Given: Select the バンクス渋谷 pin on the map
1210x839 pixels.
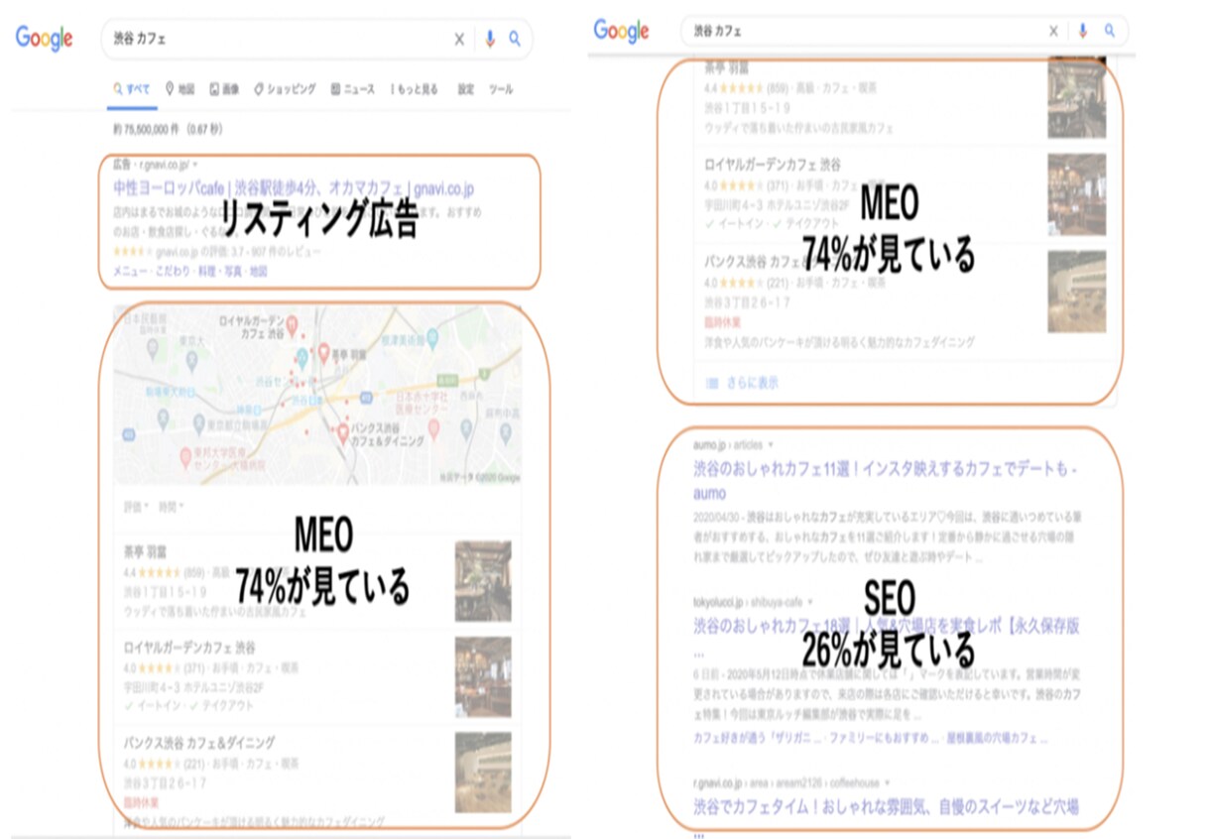Looking at the screenshot, I should (x=343, y=433).
